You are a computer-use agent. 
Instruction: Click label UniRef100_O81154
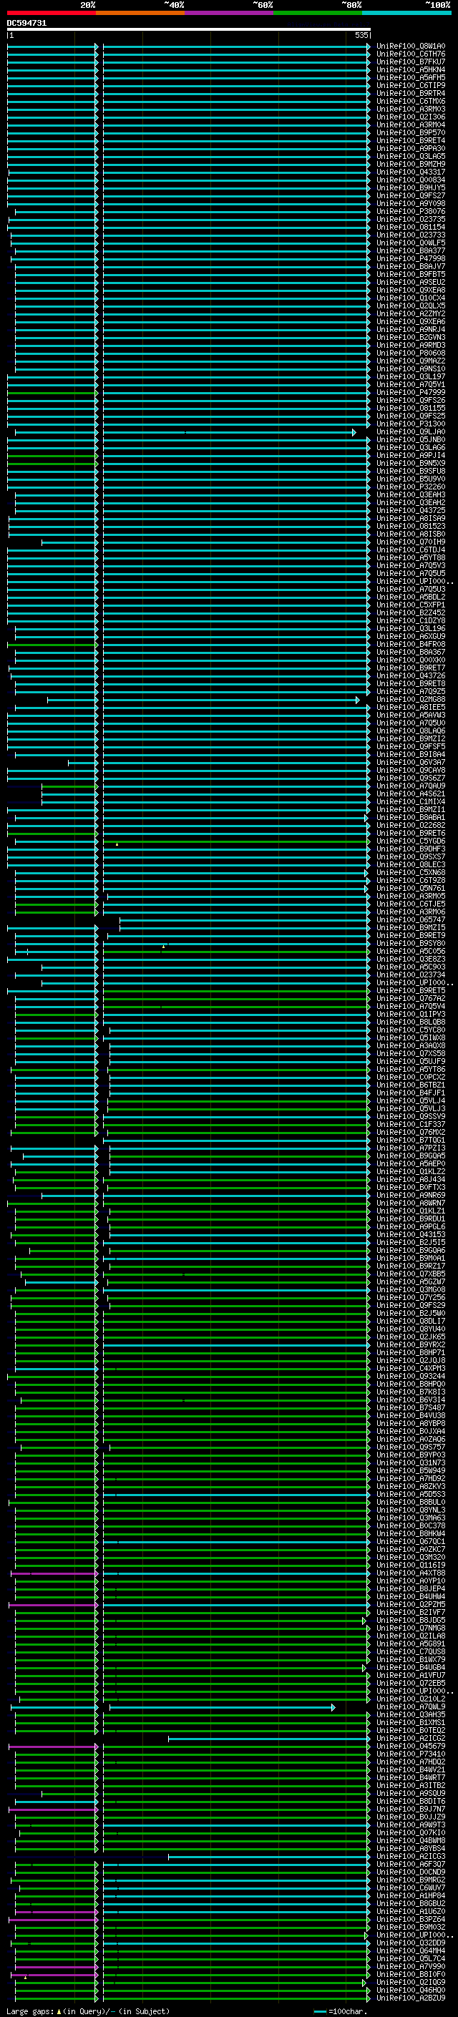click(x=411, y=227)
